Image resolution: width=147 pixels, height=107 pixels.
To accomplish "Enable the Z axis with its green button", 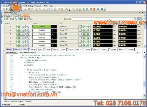I will 19,34.
